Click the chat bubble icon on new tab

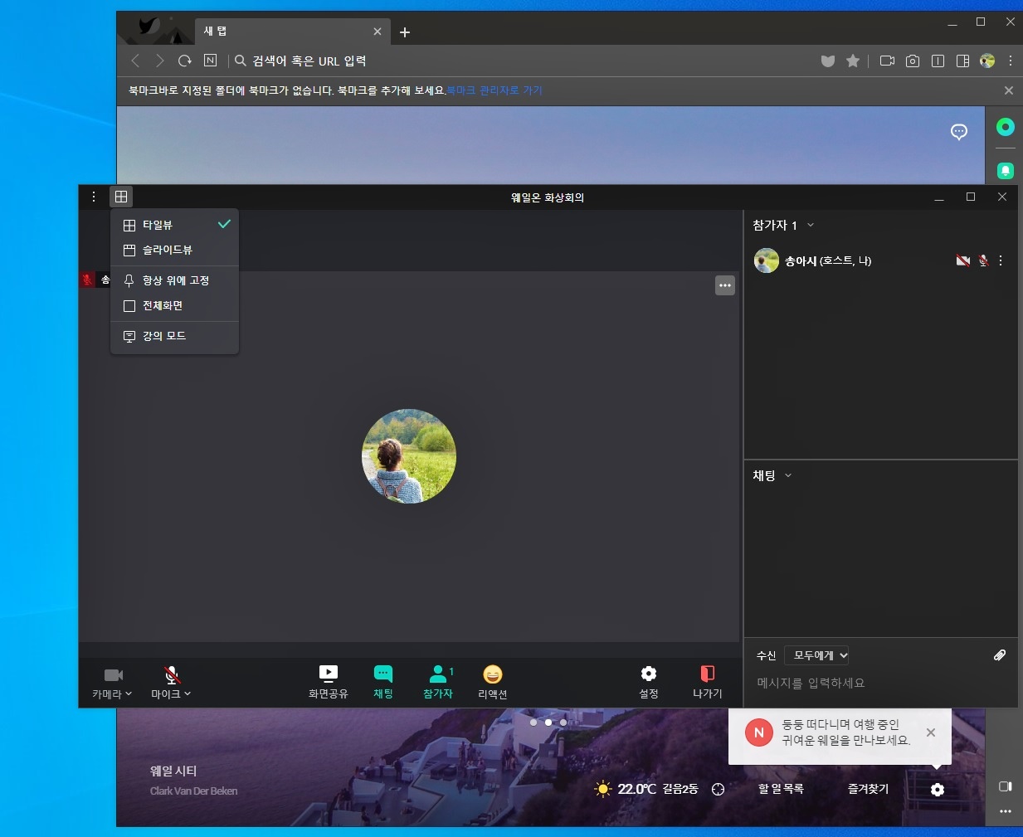pos(959,132)
